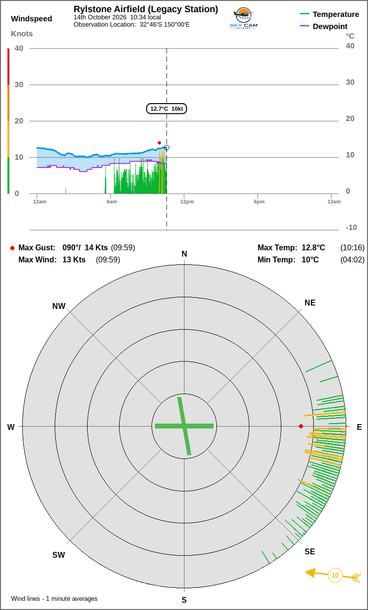Click the purple Dewpoint legend line

305,26
